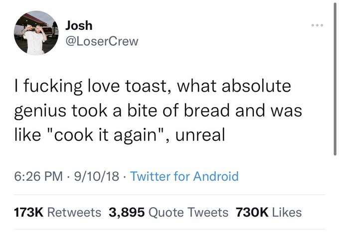Click the 6:26 PM timestamp
The width and height of the screenshot is (339, 232).
coord(39,176)
